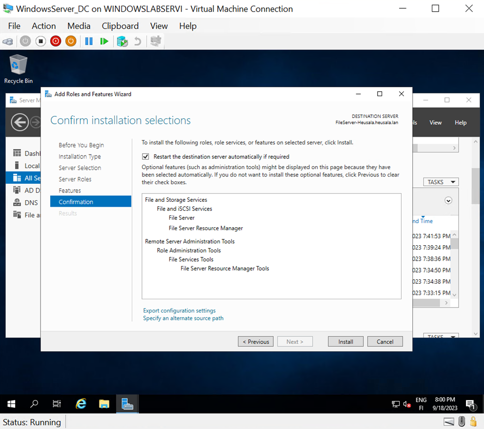Launch Internet Explorer from the taskbar

pyautogui.click(x=81, y=404)
